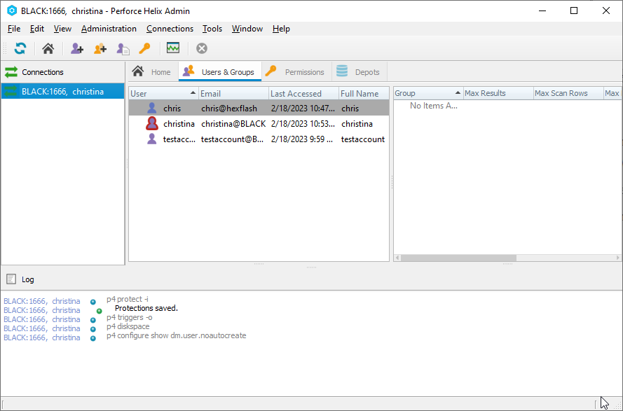Click the Edit User toolbar icon
Viewport: 623px width, 411px height.
click(123, 48)
